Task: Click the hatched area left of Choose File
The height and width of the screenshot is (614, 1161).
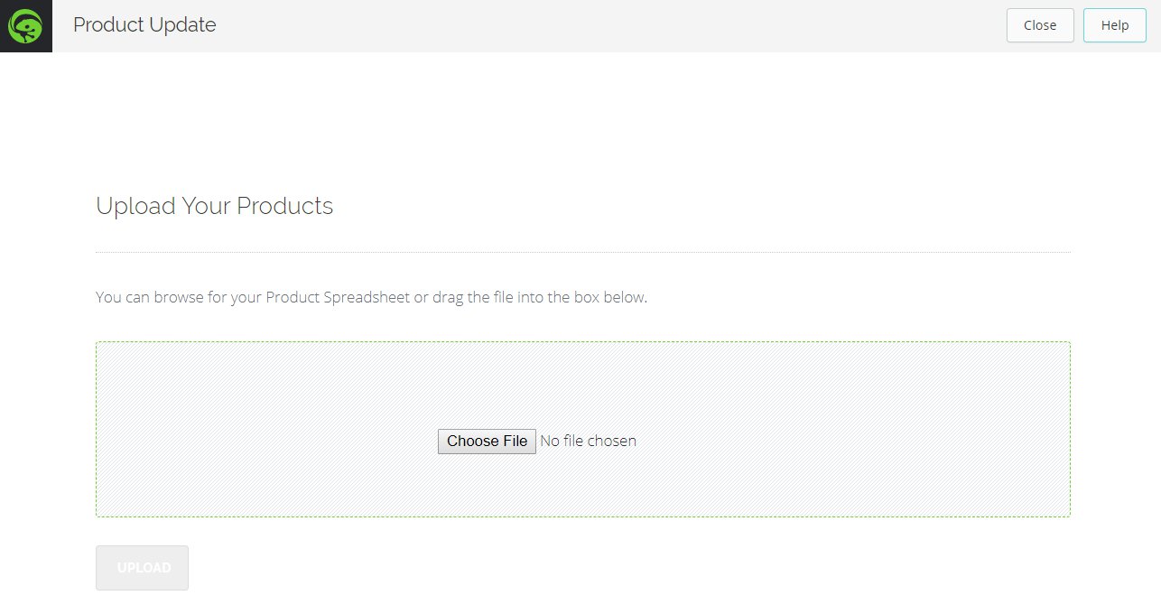Action: (271, 441)
